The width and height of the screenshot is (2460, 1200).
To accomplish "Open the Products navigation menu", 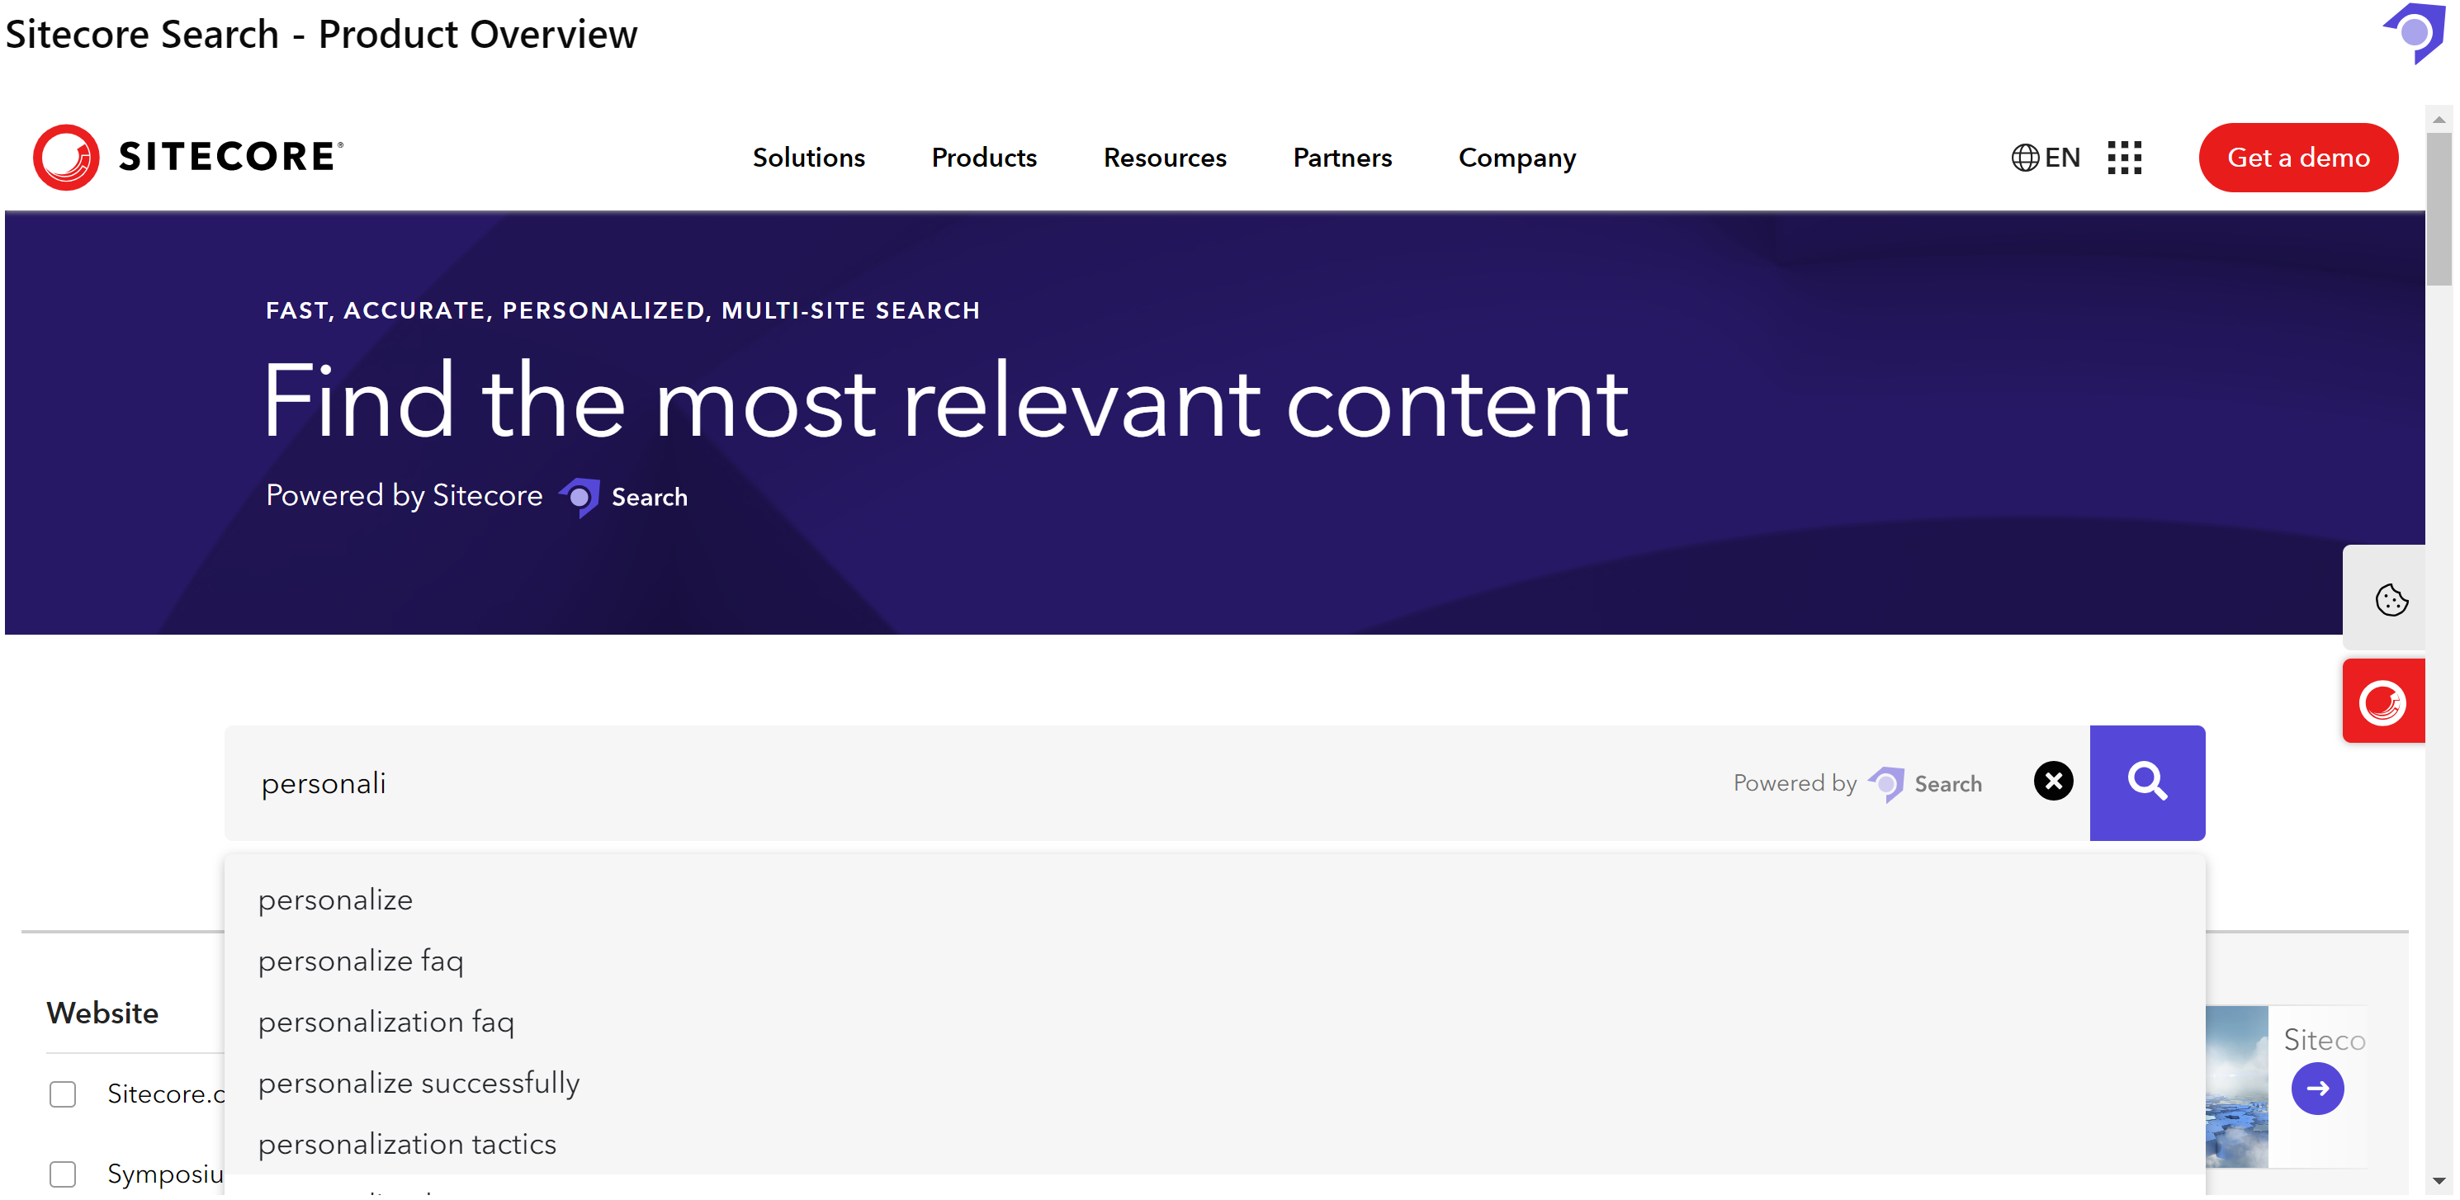I will [x=984, y=158].
